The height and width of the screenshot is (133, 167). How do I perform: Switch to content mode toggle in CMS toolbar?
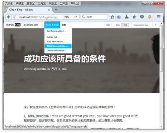point(125,25)
